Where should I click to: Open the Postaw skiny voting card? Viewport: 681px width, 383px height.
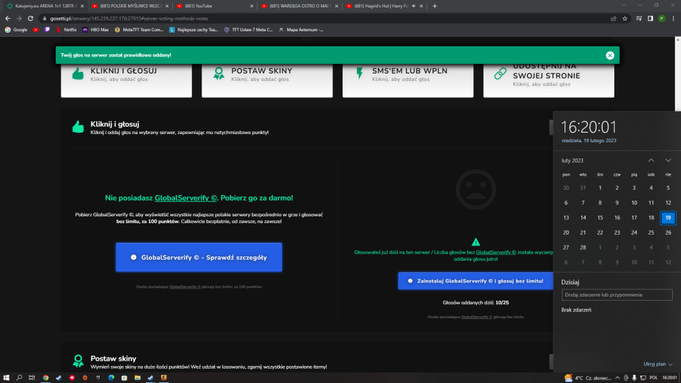(267, 80)
